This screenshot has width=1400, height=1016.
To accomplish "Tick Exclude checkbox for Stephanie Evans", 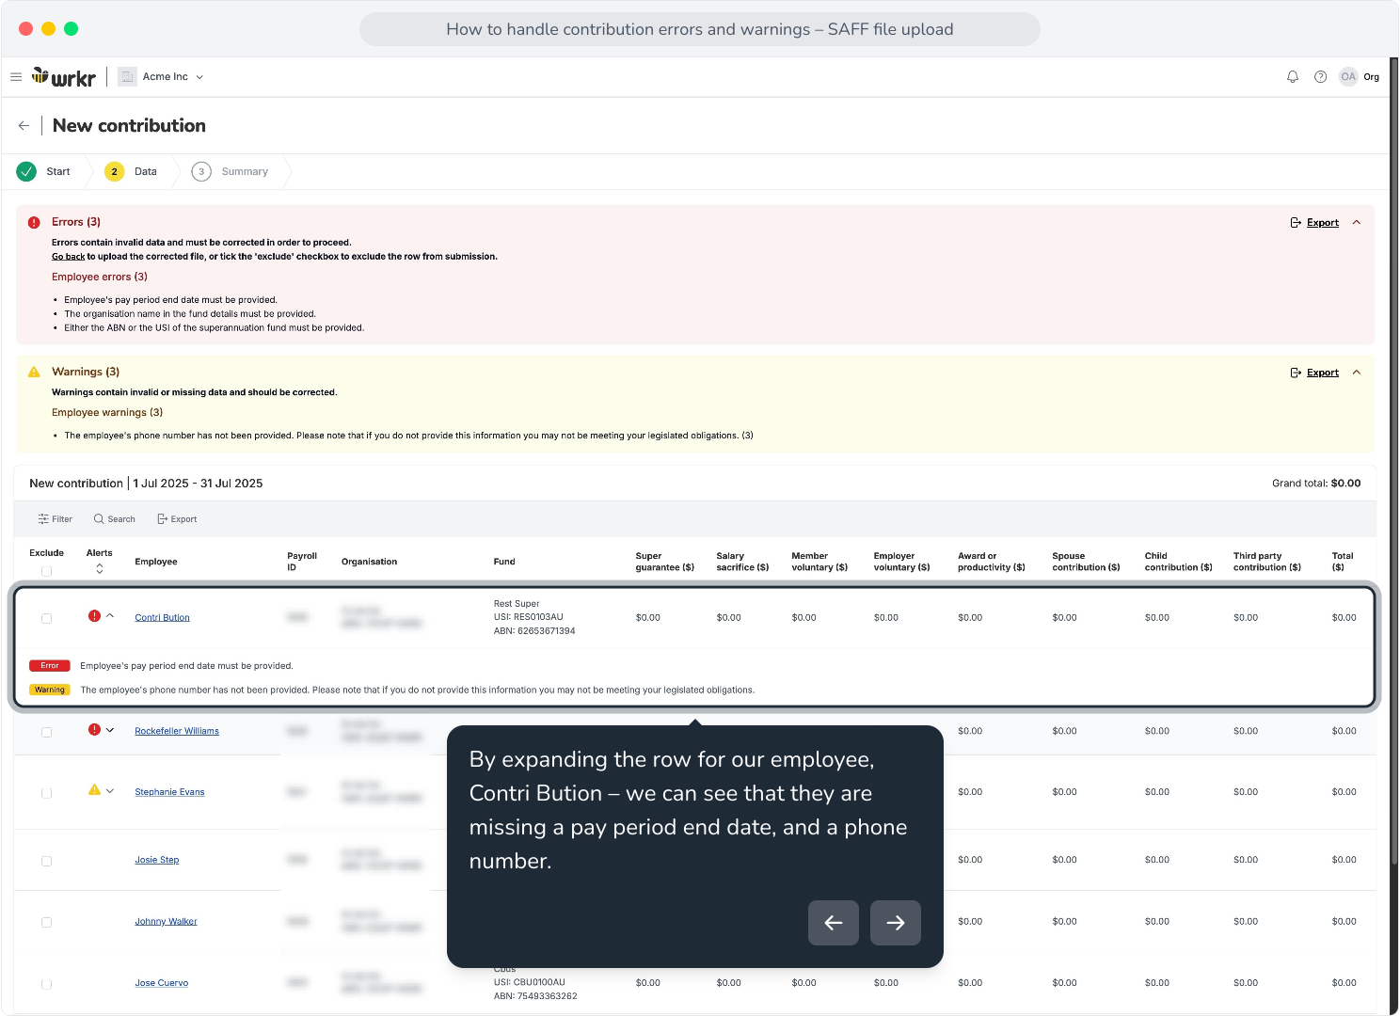I will click(46, 793).
